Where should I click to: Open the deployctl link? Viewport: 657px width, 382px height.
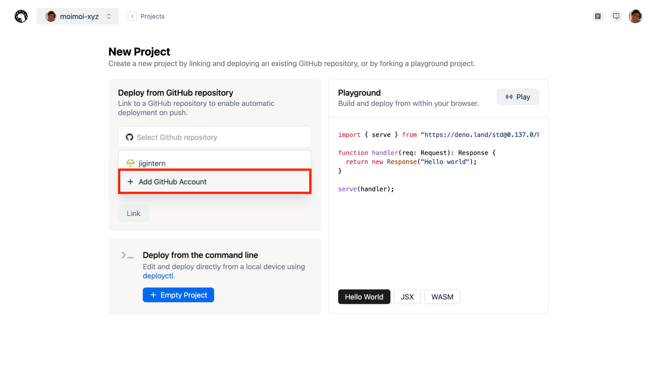click(x=158, y=276)
